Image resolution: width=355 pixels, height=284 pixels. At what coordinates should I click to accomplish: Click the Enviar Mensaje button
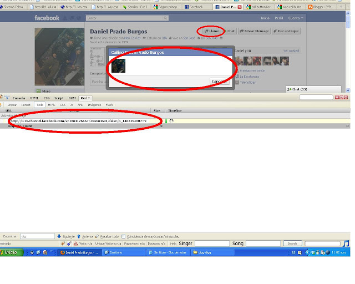click(x=254, y=31)
